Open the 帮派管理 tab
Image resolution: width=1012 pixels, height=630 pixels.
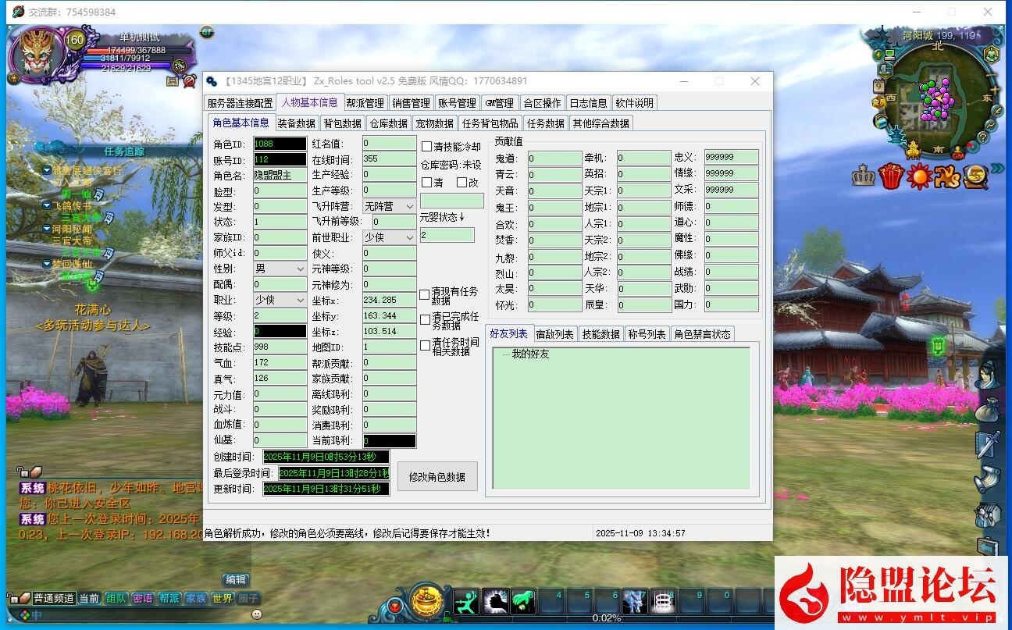365,103
